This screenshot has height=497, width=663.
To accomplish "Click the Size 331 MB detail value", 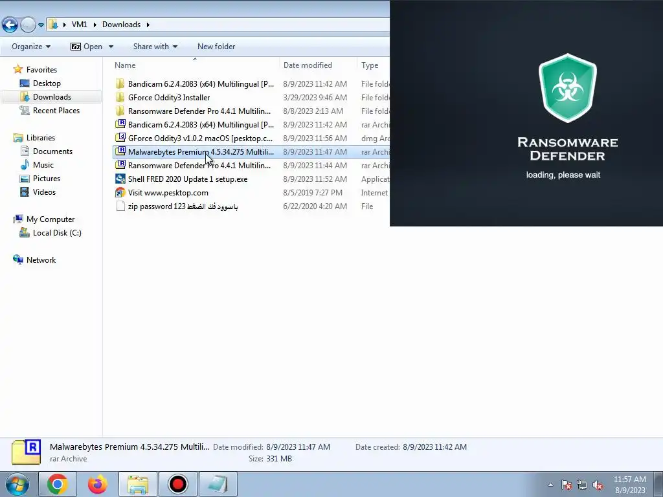I will (279, 459).
